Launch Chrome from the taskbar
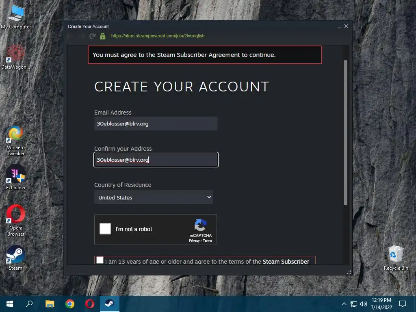 tap(70, 304)
